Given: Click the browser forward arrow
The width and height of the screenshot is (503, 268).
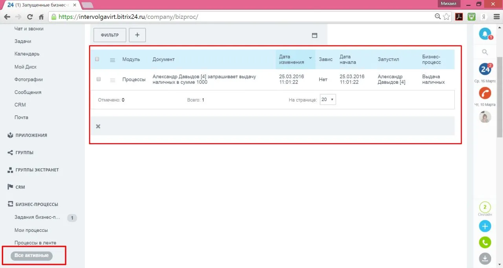Looking at the screenshot, I should pyautogui.click(x=18, y=17).
